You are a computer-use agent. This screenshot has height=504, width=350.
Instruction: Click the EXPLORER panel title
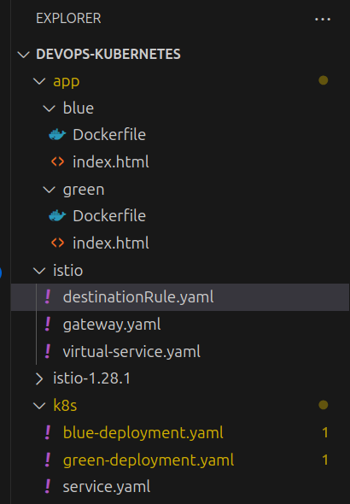click(68, 18)
